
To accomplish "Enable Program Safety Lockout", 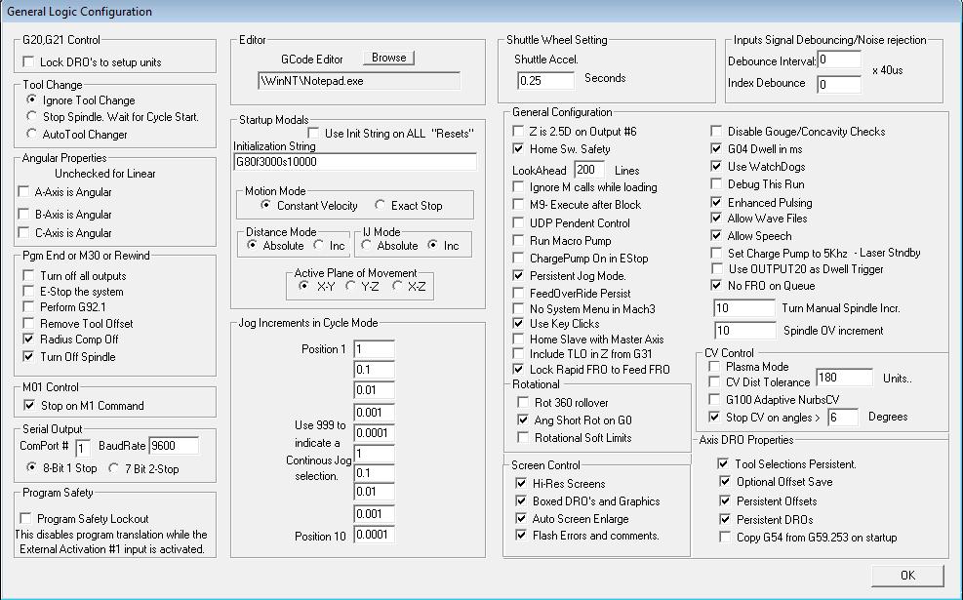I will point(25,518).
